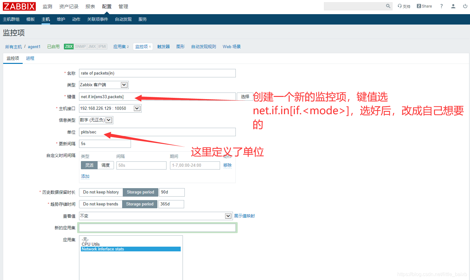Viewport: 470px width, 280px height.
Task: Switch to the 监控项 form tab
Action: [13, 59]
